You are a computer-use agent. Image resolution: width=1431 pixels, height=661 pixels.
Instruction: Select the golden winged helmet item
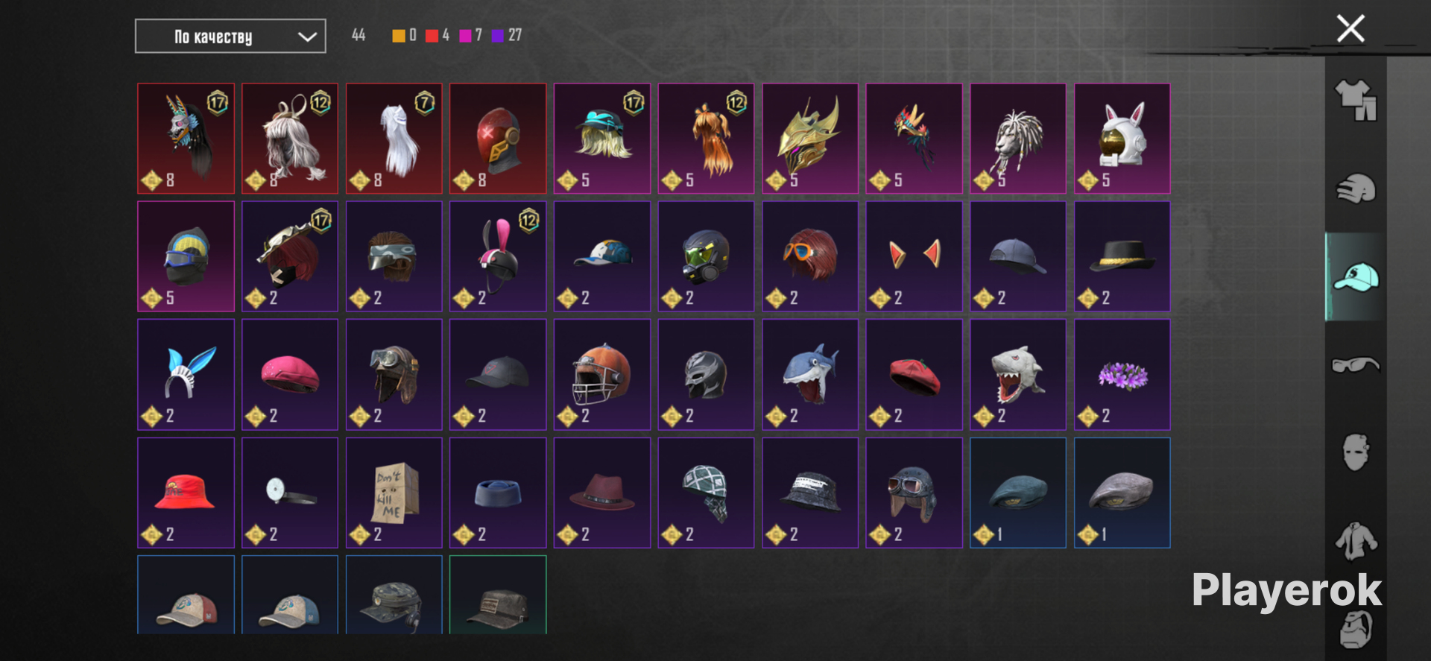(x=809, y=139)
